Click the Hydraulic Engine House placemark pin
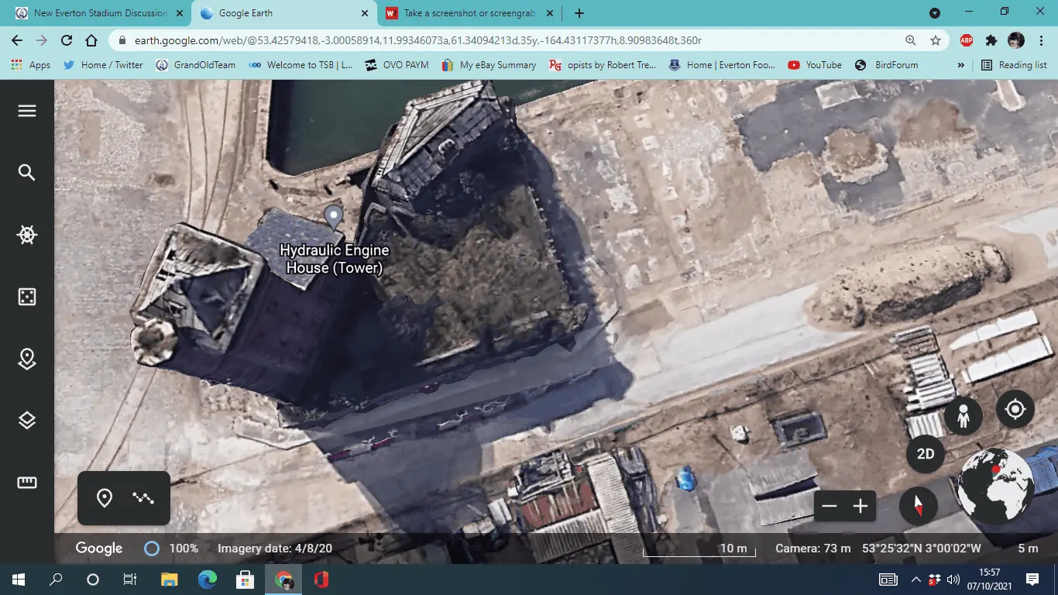The image size is (1058, 595). [333, 216]
